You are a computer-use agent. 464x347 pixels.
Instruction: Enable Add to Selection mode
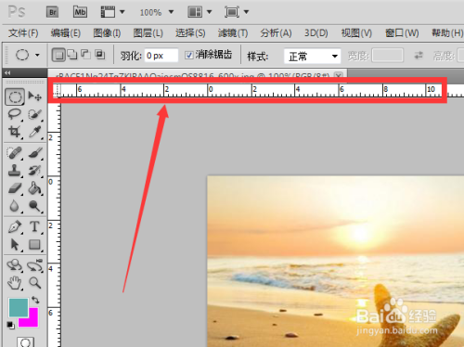coord(72,55)
